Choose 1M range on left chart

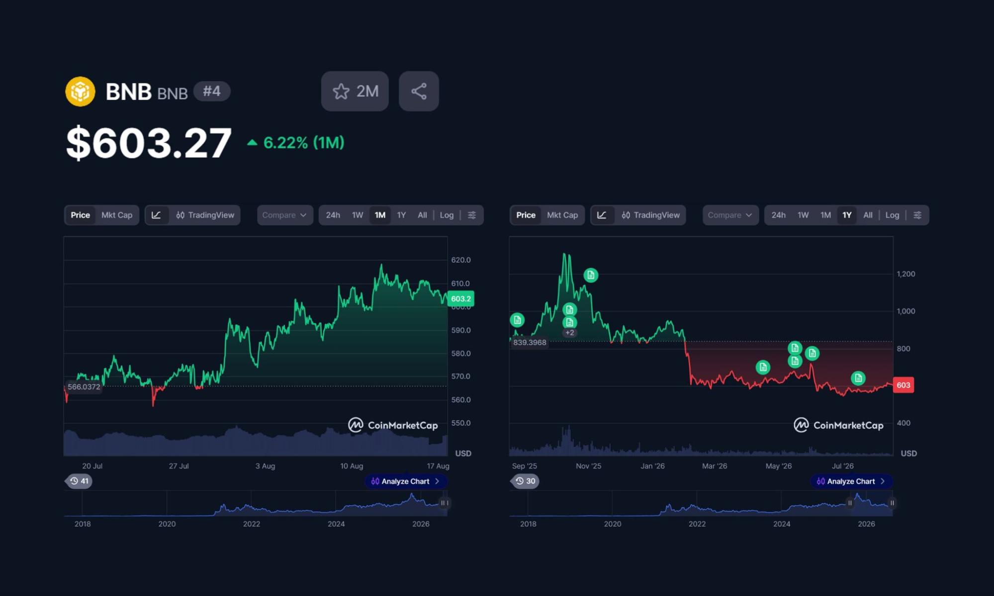point(380,215)
